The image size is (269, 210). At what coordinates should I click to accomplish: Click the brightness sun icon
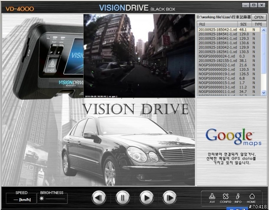[x=42, y=199]
